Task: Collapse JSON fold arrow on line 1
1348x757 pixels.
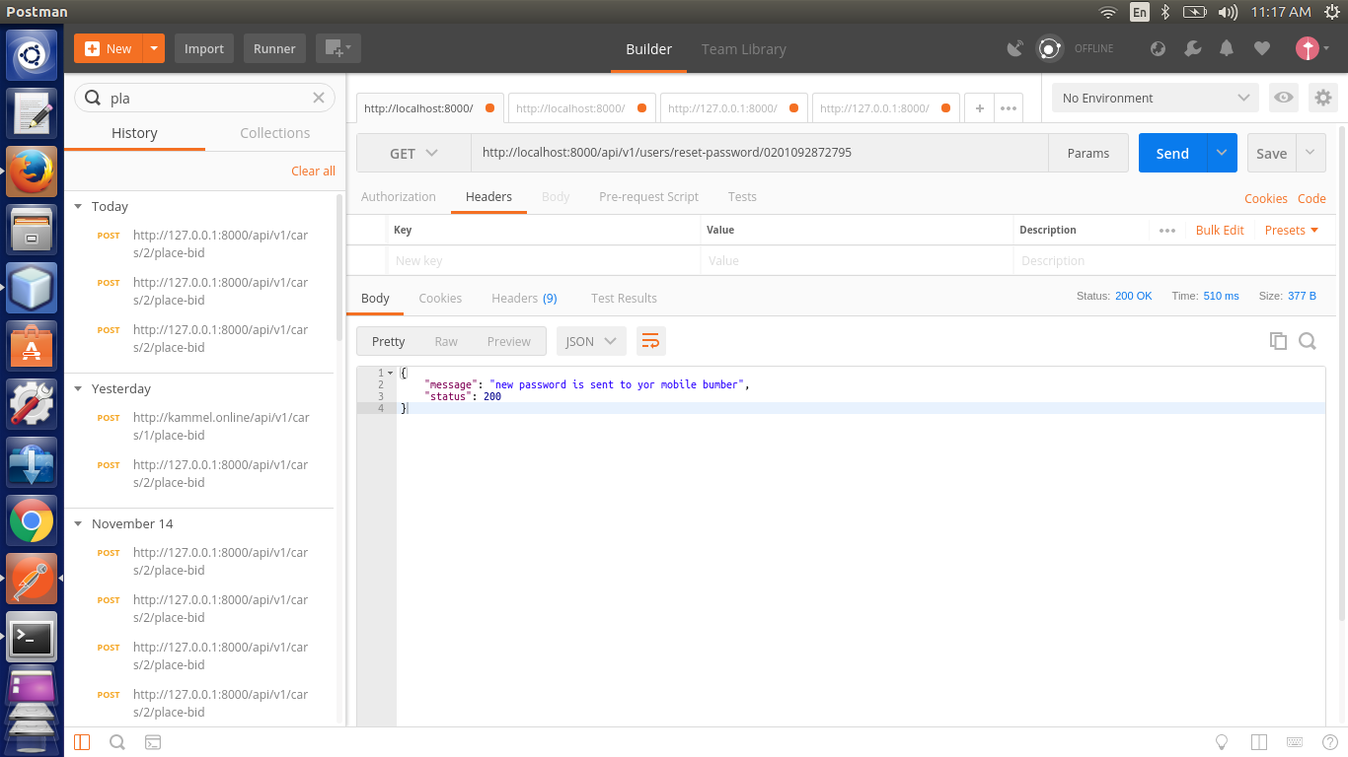Action: click(x=390, y=373)
